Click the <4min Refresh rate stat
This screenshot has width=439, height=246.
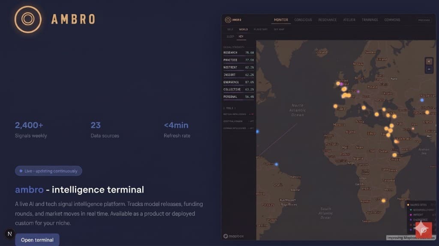tap(177, 130)
